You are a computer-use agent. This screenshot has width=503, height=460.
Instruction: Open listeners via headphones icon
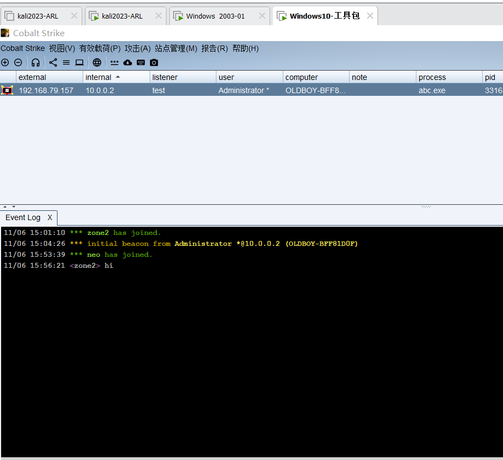coord(36,62)
